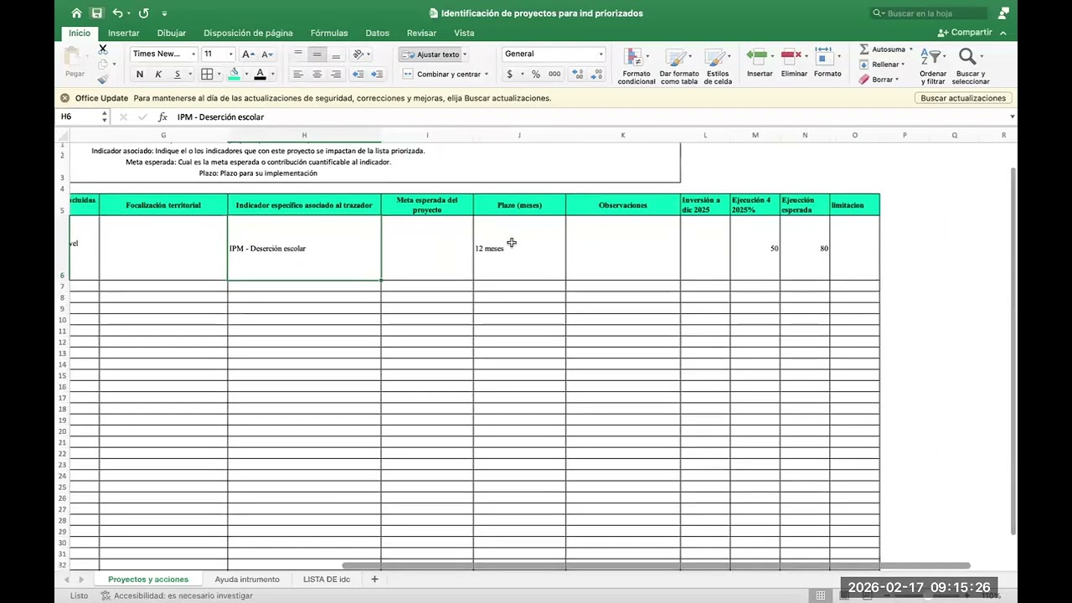Switch to LISTA DE idc sheet tab

click(327, 580)
